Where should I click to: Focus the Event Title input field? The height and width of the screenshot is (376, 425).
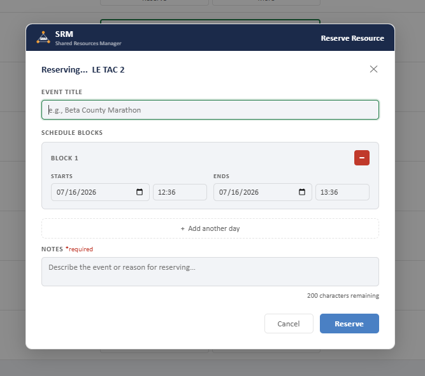210,110
